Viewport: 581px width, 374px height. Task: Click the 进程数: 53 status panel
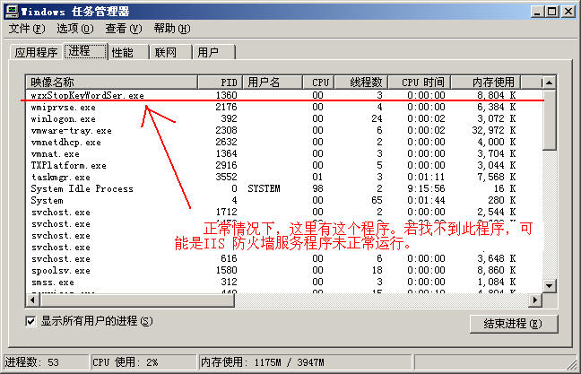(x=46, y=362)
